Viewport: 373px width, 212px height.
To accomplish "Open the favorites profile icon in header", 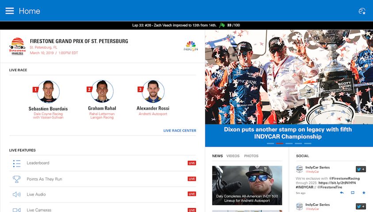I will pyautogui.click(x=362, y=11).
